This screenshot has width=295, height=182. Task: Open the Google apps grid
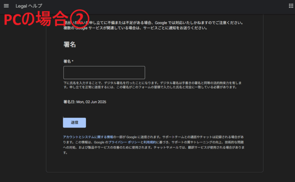pyautogui.click(x=291, y=6)
